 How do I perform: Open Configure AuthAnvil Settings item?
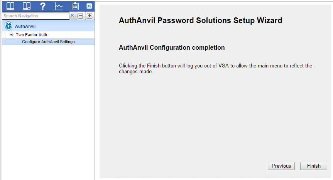point(48,42)
